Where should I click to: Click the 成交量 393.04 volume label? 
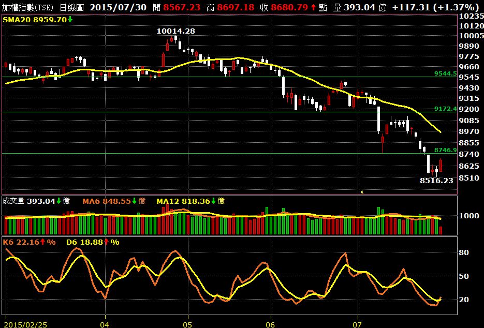tap(36, 201)
